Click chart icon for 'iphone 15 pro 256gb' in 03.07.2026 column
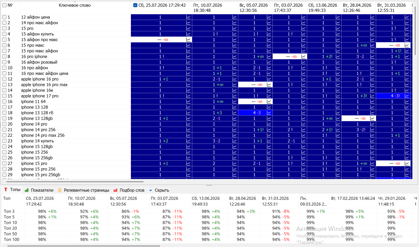Screen dimensions: 419x247 click(x=303, y=175)
